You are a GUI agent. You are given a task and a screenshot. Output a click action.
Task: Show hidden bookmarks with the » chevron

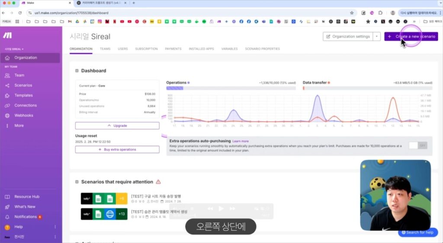pyautogui.click(x=414, y=22)
